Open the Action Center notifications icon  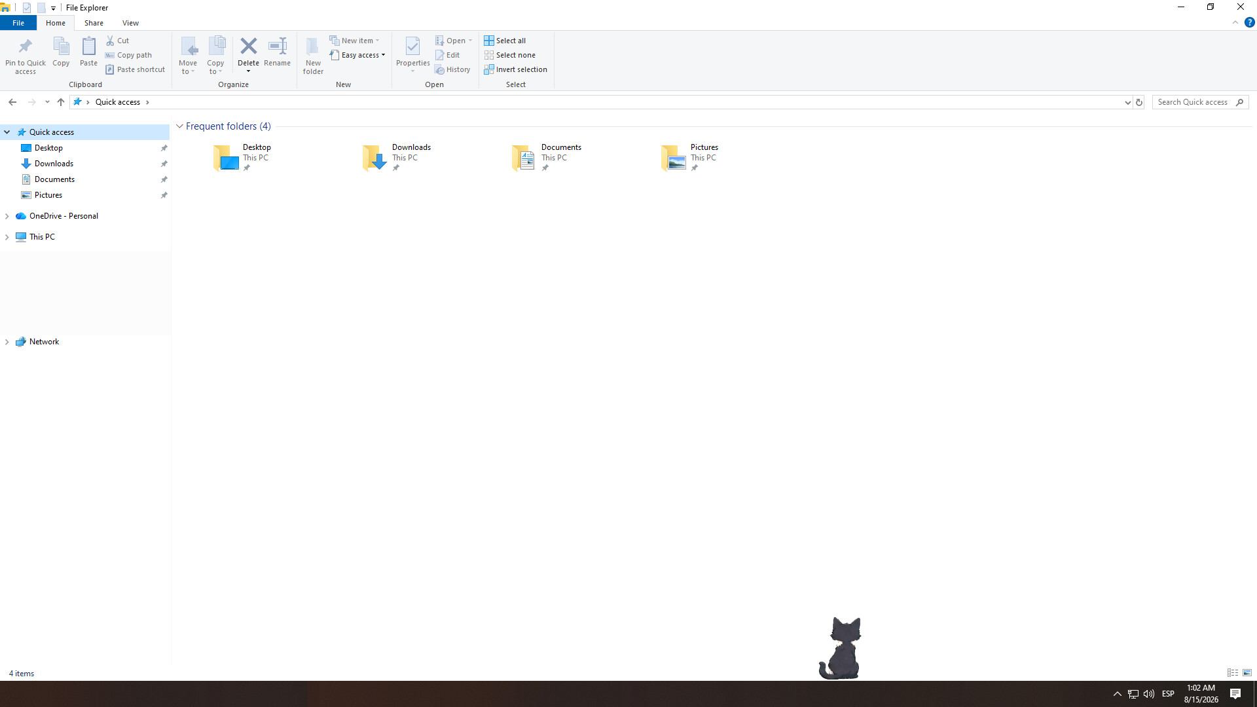1235,694
